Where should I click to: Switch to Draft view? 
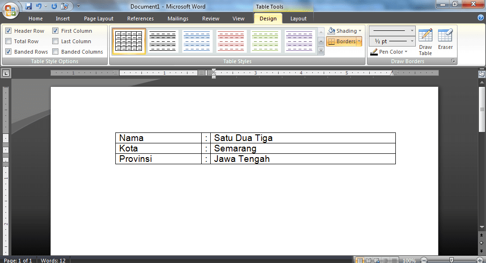coord(394,260)
